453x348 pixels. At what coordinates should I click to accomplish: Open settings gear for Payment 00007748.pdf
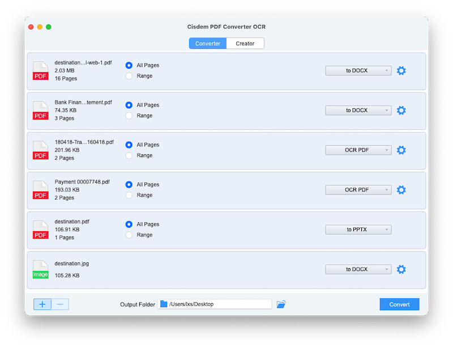click(x=401, y=189)
